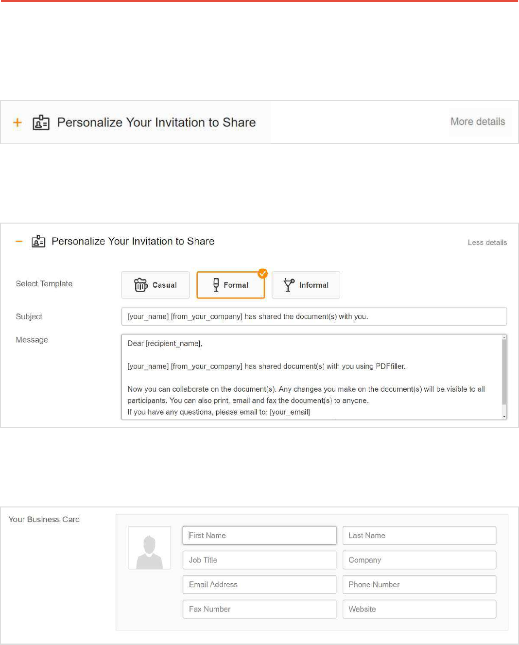This screenshot has height=645, width=519.
Task: Collapse panel with Less details
Action: point(487,243)
